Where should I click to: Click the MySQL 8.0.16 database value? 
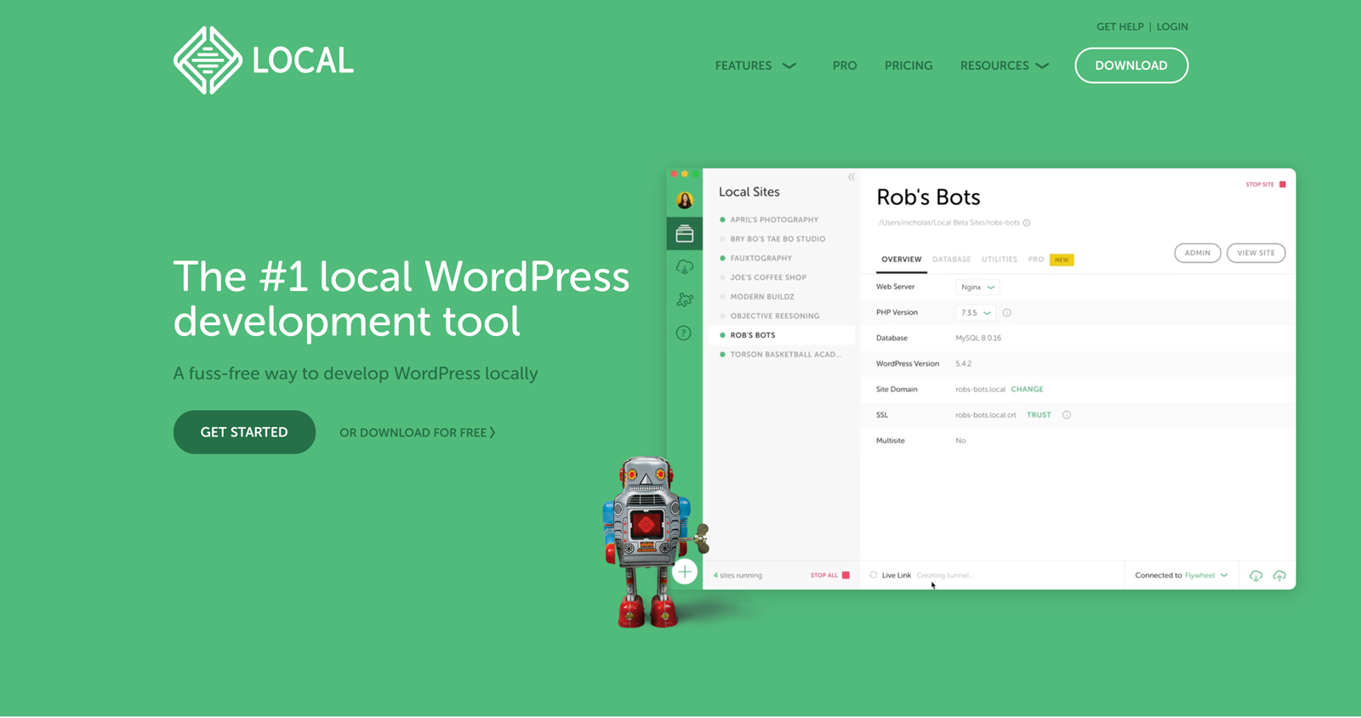[978, 339]
